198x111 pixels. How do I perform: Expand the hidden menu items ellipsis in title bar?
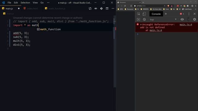tap(48, 2)
